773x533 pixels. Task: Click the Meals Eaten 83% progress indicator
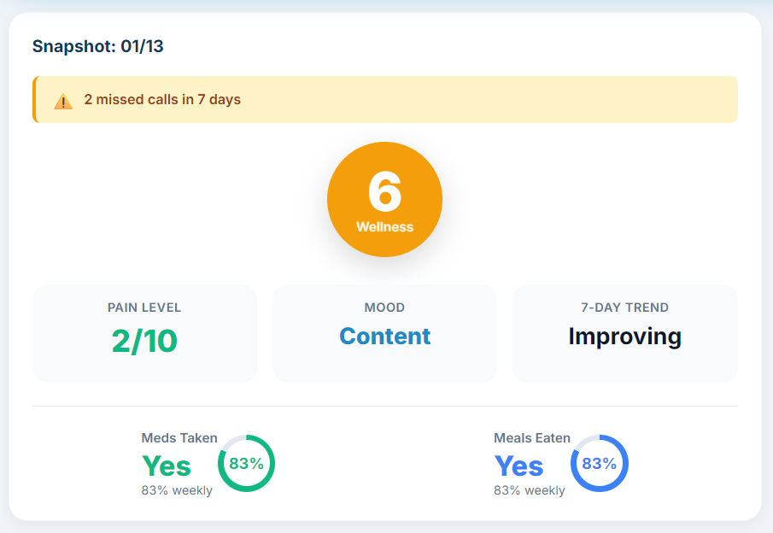(x=599, y=463)
